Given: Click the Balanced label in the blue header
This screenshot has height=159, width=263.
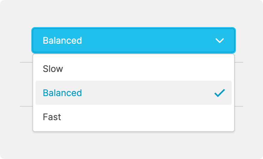Looking at the screenshot, I should (x=62, y=40).
